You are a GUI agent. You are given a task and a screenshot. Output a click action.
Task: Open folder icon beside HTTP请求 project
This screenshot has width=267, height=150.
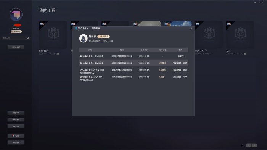tap(58, 54)
